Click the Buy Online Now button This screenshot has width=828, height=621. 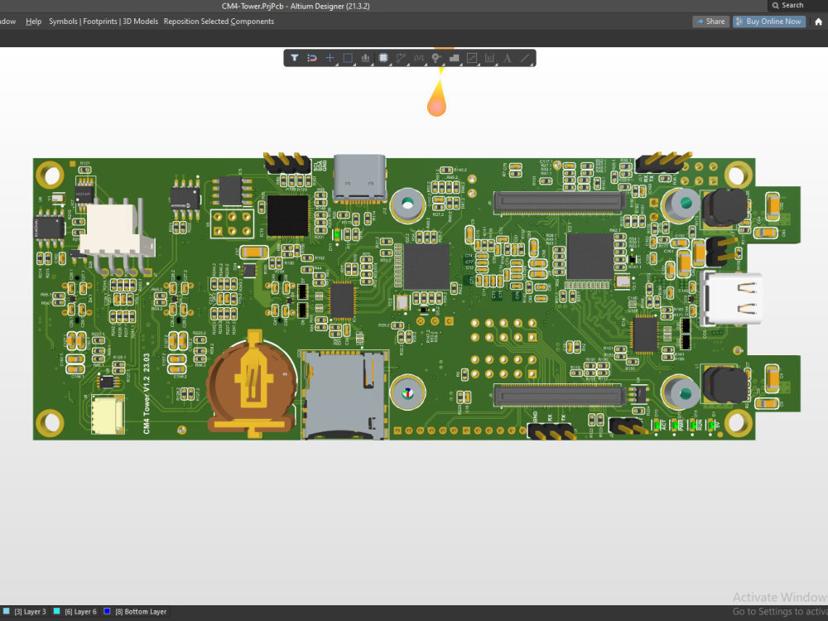(x=769, y=22)
